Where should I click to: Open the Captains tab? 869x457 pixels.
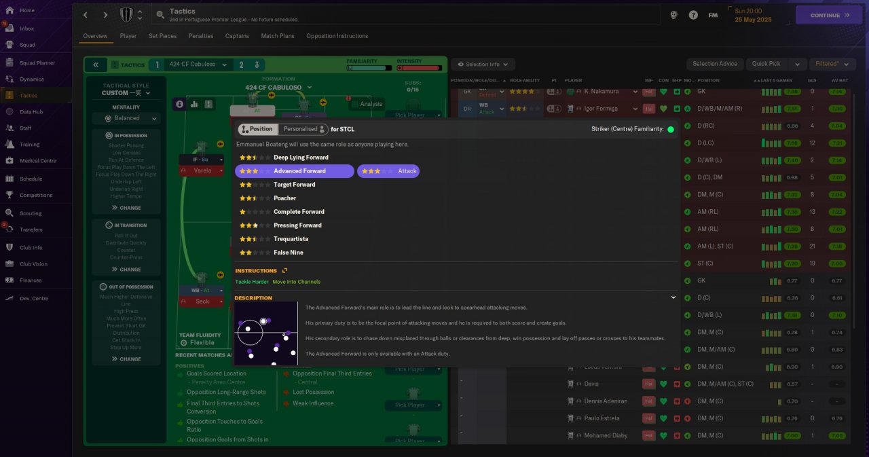coord(237,36)
